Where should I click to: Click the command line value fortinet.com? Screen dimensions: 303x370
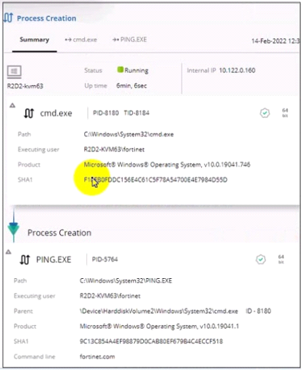tap(97, 356)
